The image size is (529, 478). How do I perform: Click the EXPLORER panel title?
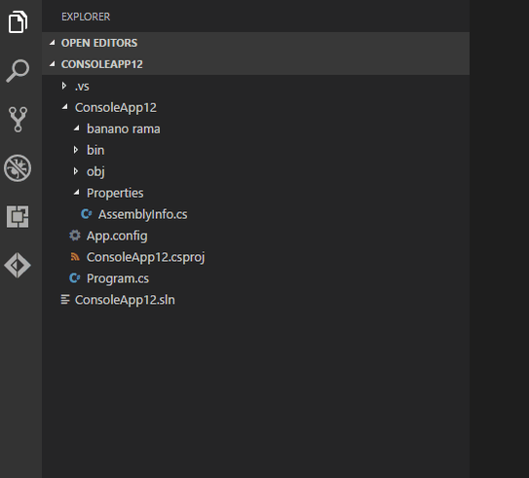point(86,17)
